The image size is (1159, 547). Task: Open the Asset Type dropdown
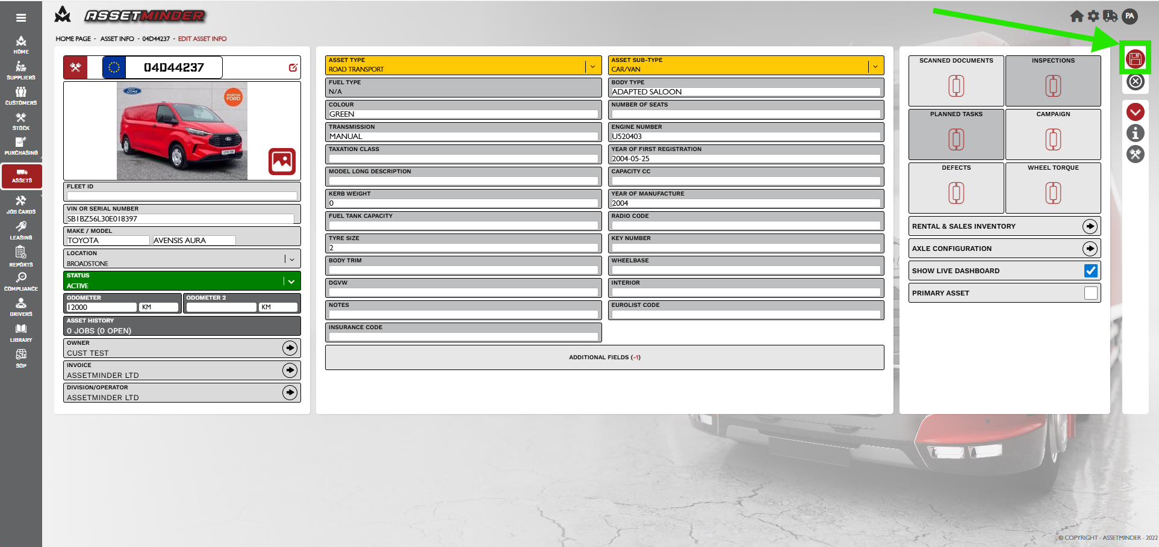(x=592, y=66)
